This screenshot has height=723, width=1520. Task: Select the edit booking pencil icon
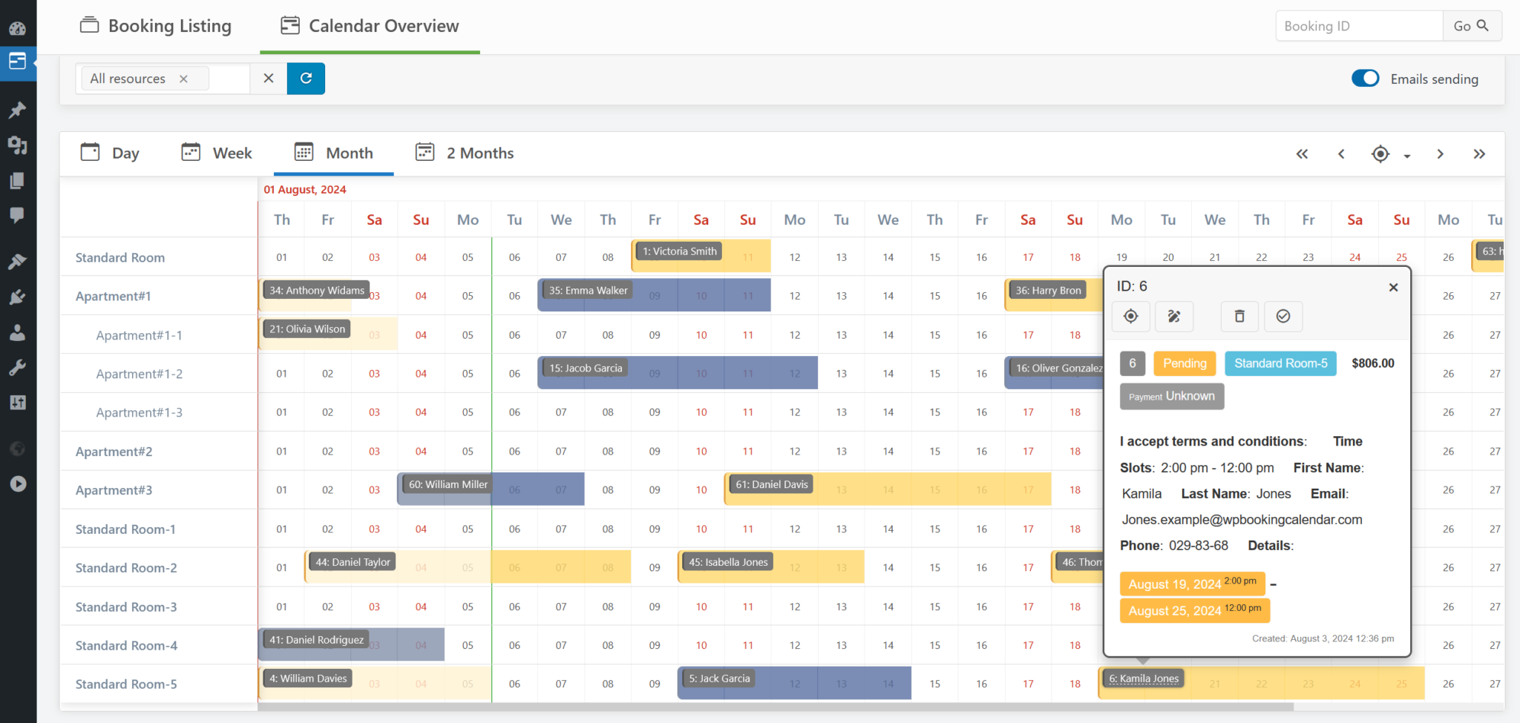pos(1174,317)
